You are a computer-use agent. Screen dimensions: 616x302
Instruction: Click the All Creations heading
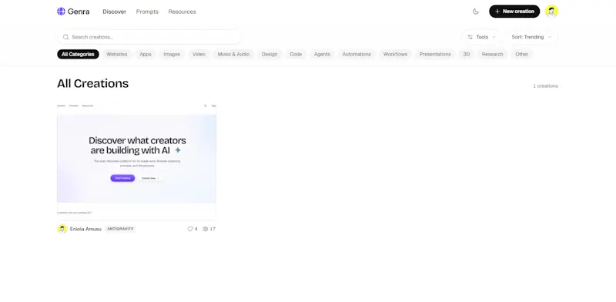pos(92,83)
